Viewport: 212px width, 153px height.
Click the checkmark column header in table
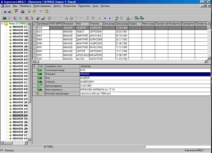[x=34, y=24]
